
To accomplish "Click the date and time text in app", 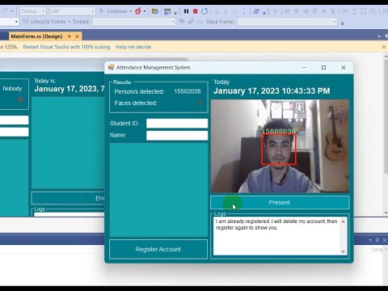I will point(272,91).
